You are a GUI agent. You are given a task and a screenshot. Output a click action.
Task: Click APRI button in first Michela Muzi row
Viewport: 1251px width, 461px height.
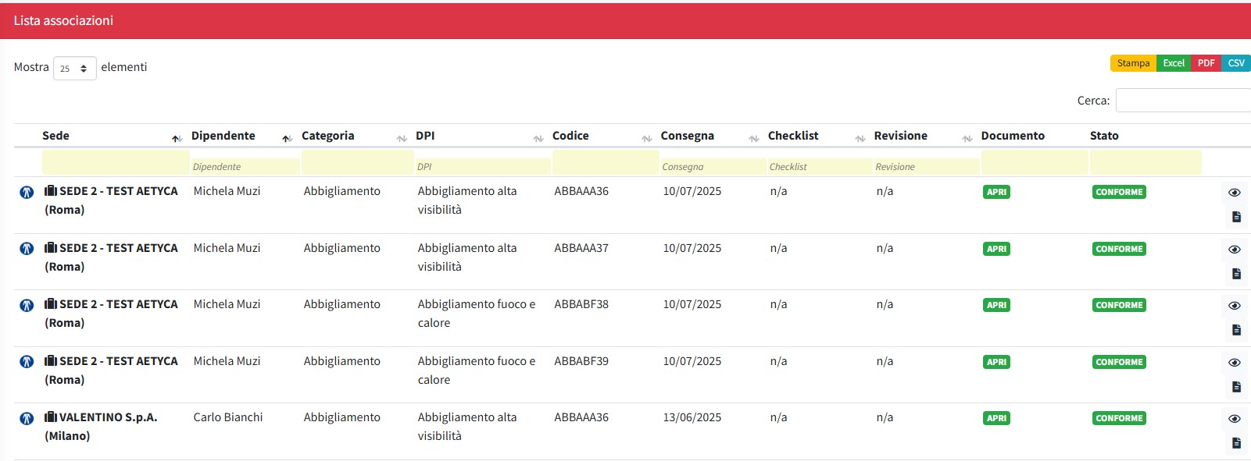(x=996, y=192)
